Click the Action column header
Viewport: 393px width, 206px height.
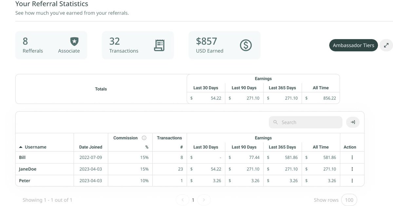(350, 147)
